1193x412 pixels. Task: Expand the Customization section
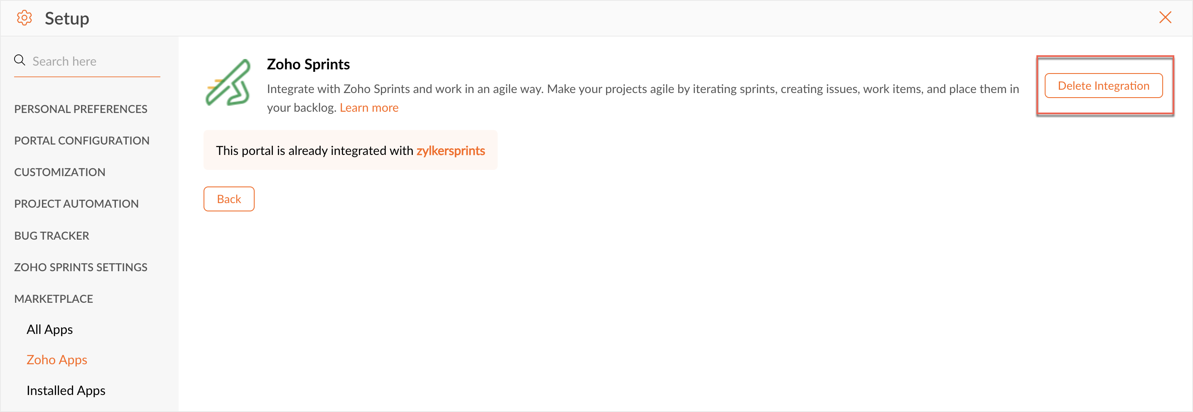(60, 172)
